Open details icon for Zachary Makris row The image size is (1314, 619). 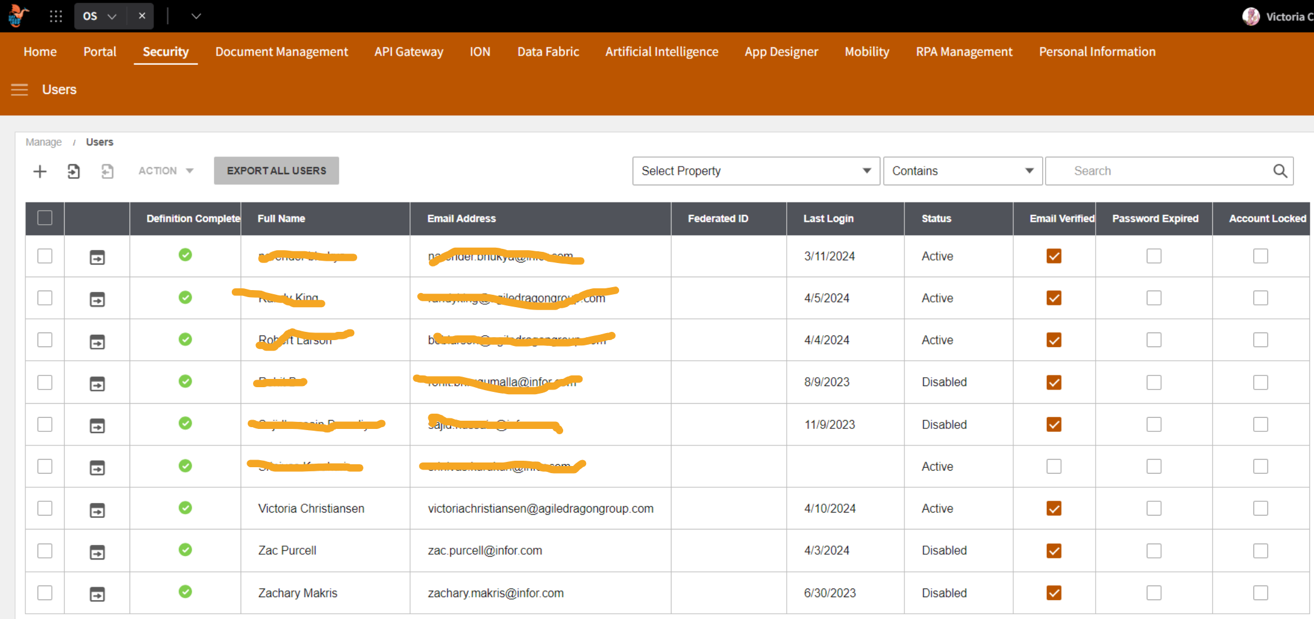[x=97, y=594]
